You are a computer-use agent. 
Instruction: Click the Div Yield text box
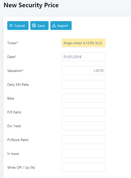tap(83, 126)
